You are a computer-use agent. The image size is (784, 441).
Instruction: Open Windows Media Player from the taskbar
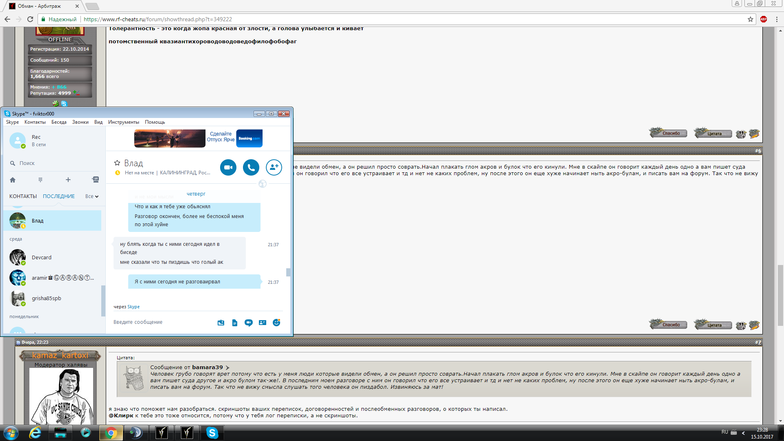(86, 433)
